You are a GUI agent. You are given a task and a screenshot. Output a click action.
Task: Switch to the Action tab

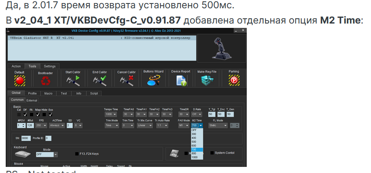click(16, 66)
